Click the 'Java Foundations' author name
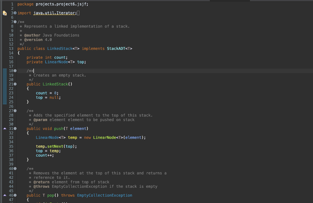Image resolution: width=313 pixels, height=203 pixels. [x=61, y=35]
